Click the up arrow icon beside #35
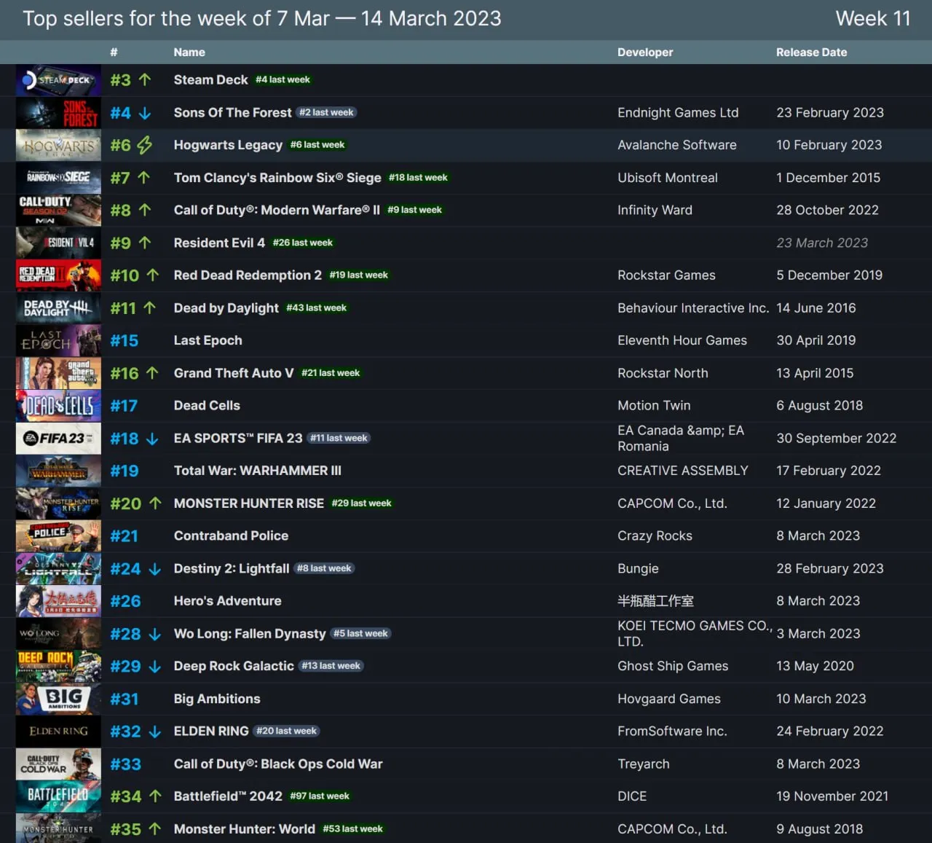 tap(155, 828)
